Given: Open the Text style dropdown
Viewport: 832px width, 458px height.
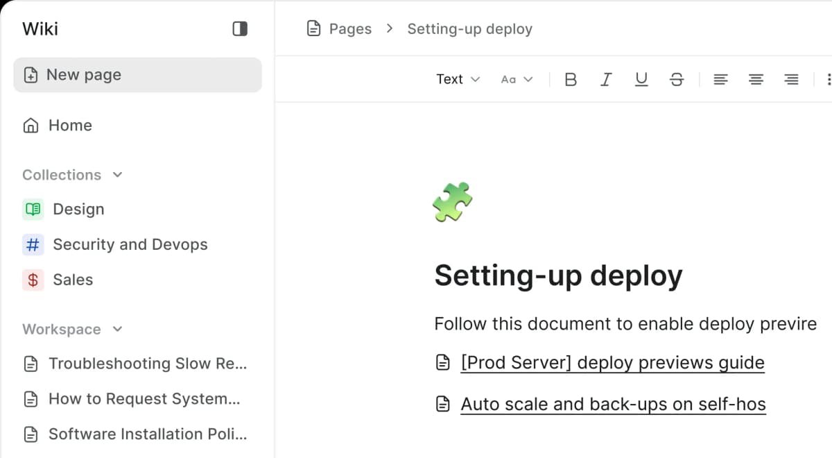Looking at the screenshot, I should point(457,78).
